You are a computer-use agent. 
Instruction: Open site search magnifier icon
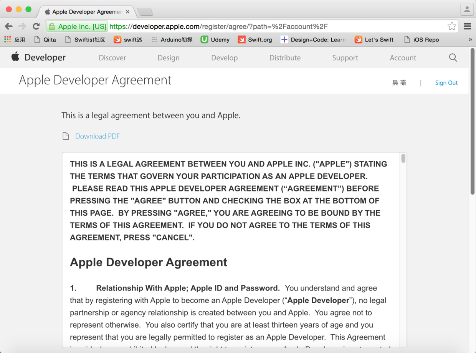click(x=453, y=58)
